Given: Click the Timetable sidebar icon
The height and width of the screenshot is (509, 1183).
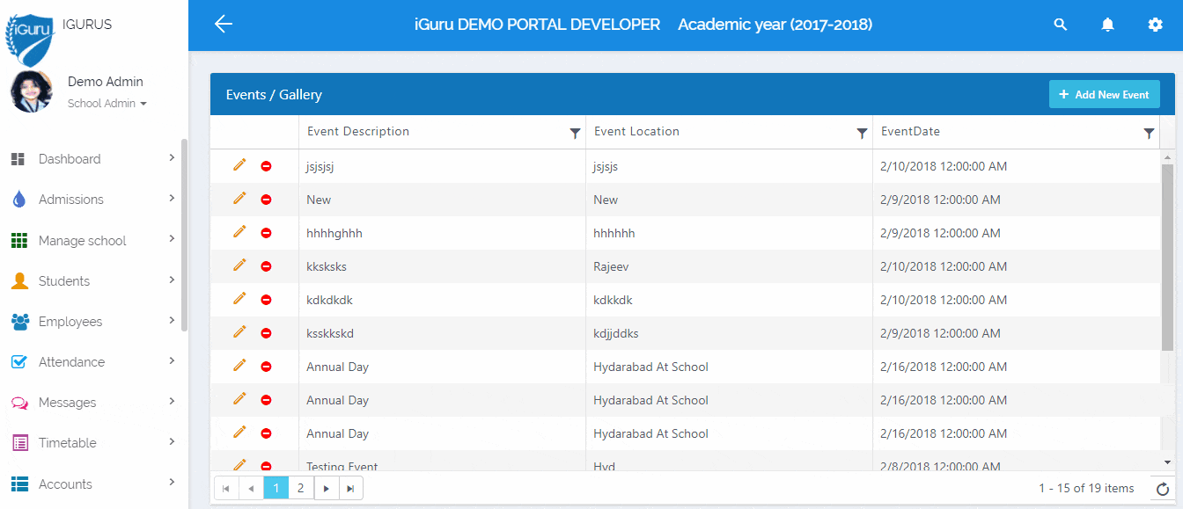Looking at the screenshot, I should tap(19, 443).
